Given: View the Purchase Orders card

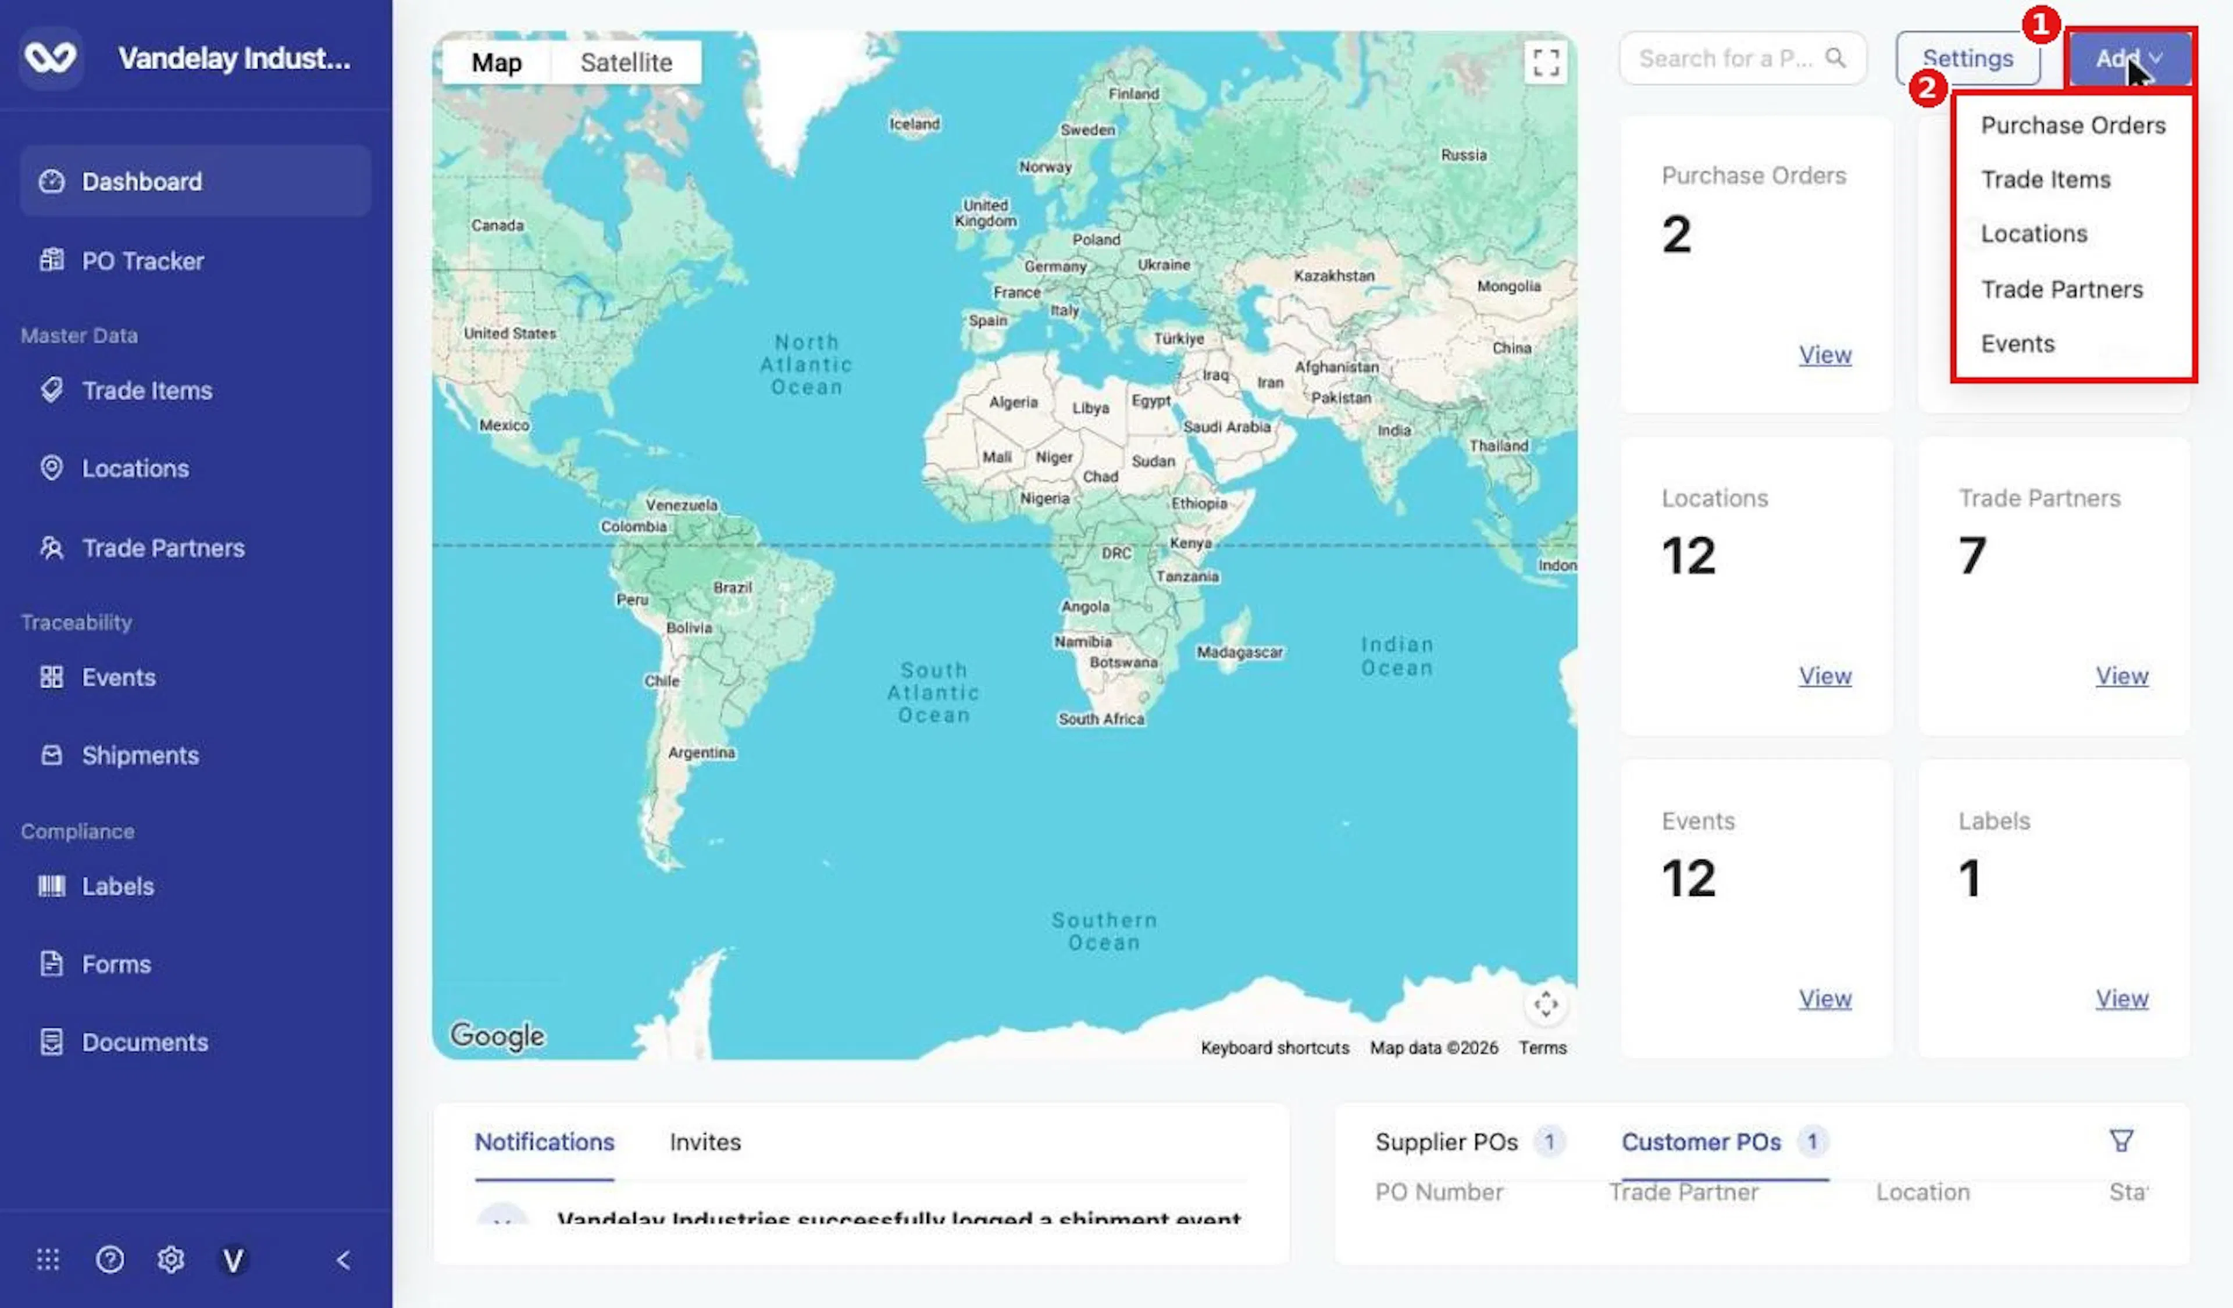Looking at the screenshot, I should [x=1825, y=354].
